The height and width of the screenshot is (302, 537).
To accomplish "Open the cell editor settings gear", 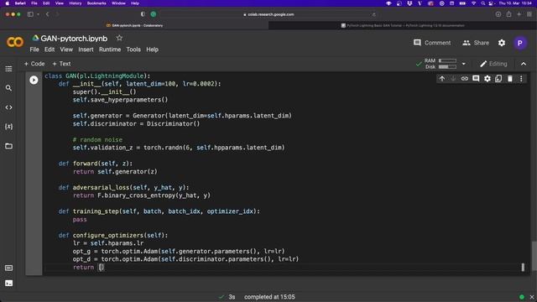I will click(487, 79).
